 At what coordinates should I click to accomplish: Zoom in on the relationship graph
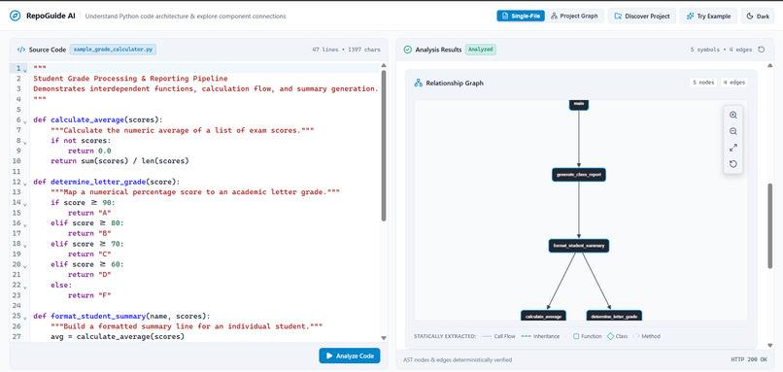733,115
